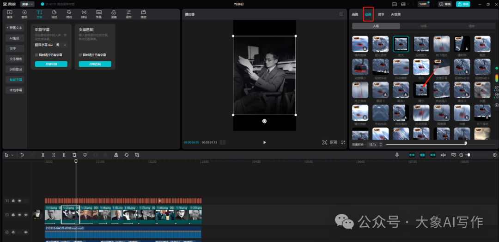Click the 开始匹配 button

[x=95, y=64]
